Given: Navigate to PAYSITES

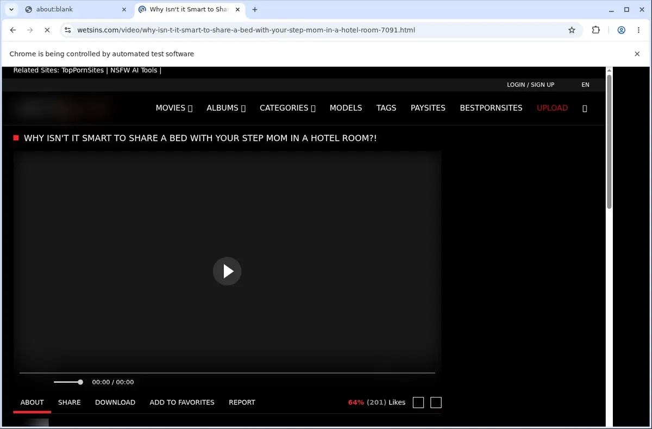Looking at the screenshot, I should pyautogui.click(x=428, y=108).
